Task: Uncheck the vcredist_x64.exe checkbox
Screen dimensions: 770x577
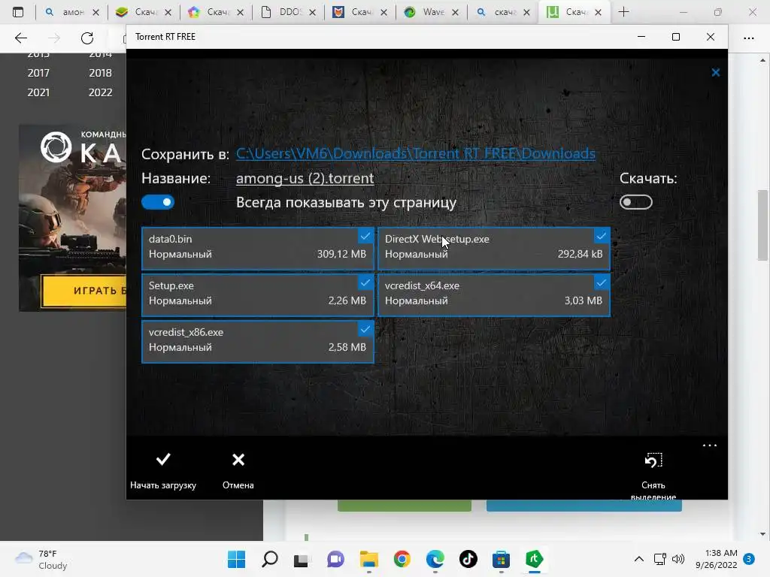Action: pos(601,282)
